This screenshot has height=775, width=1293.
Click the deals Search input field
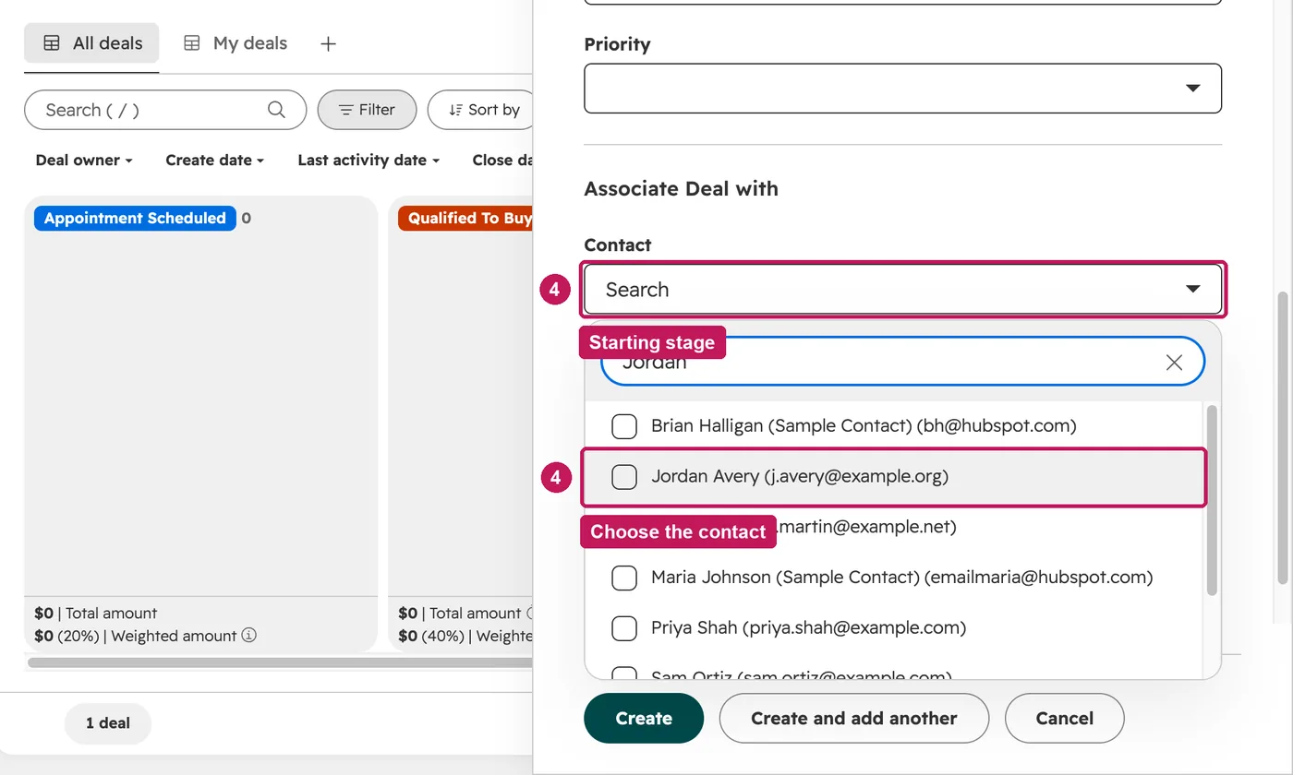165,110
